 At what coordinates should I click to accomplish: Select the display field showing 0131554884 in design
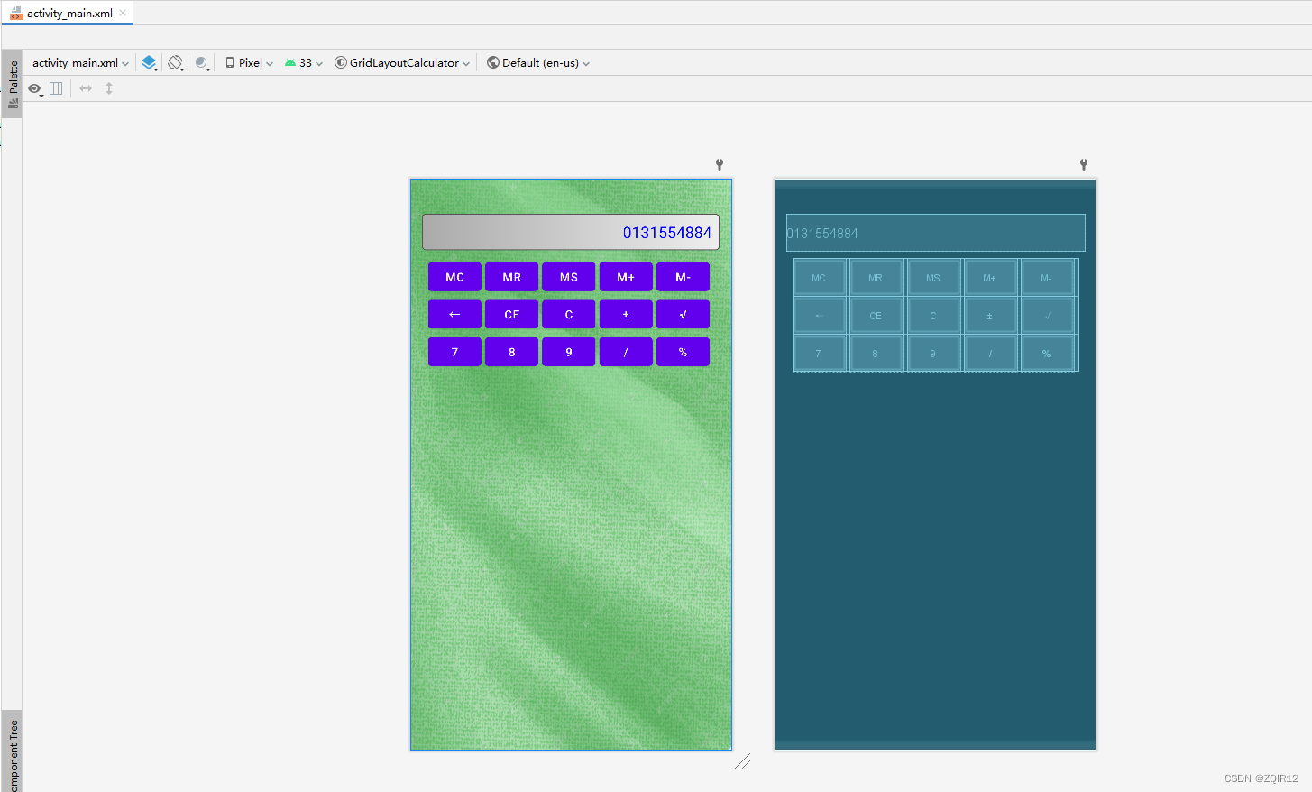click(x=571, y=232)
